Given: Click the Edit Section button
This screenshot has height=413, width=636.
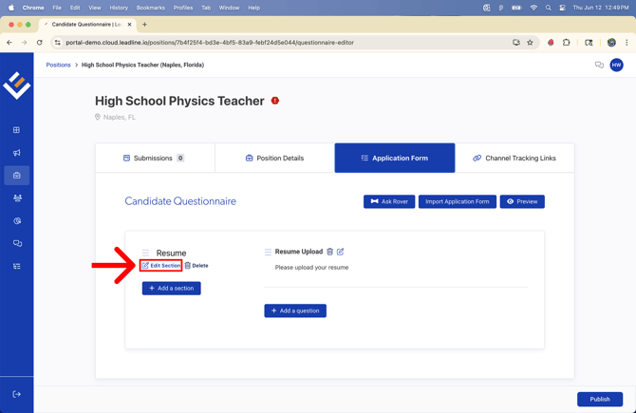Looking at the screenshot, I should [161, 266].
